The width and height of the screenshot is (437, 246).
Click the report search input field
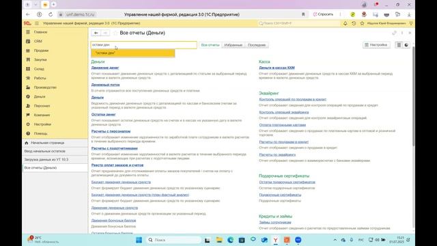coord(144,45)
